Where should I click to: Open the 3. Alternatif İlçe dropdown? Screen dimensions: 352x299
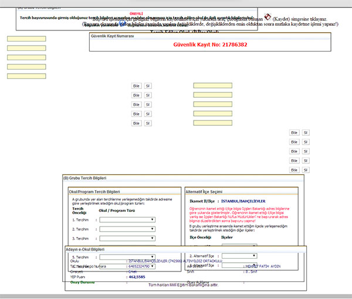239,265
